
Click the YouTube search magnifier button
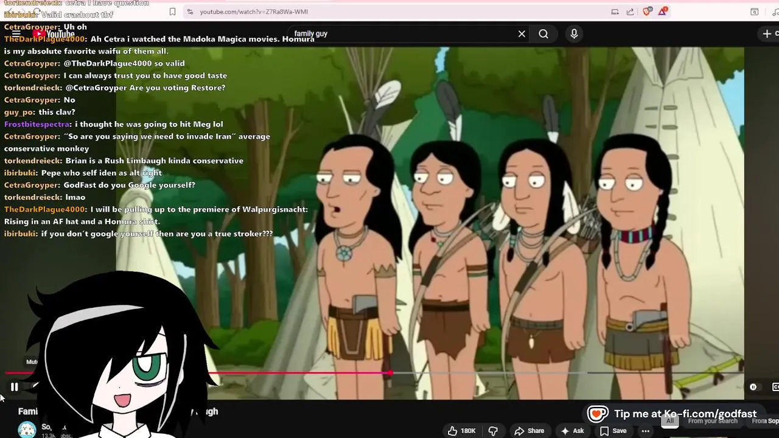543,34
